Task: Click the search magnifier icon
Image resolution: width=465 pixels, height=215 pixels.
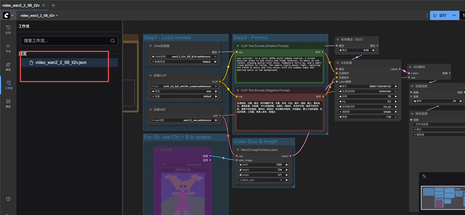Action: [113, 41]
